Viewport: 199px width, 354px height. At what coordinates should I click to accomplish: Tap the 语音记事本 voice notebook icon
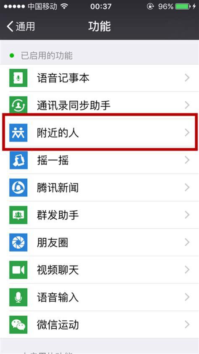(18, 78)
